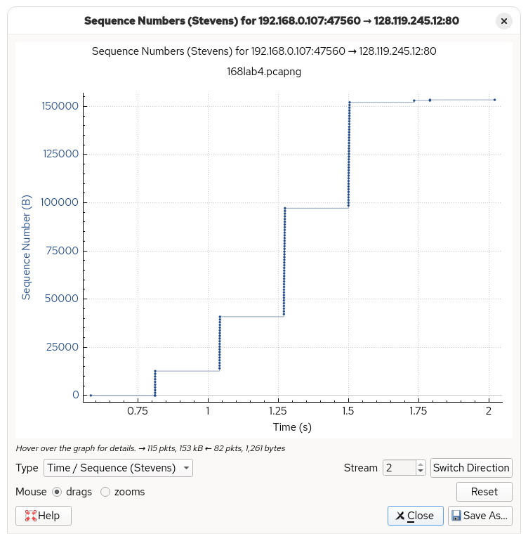Click the 168lab4.pcapng graph subtitle

tap(264, 72)
